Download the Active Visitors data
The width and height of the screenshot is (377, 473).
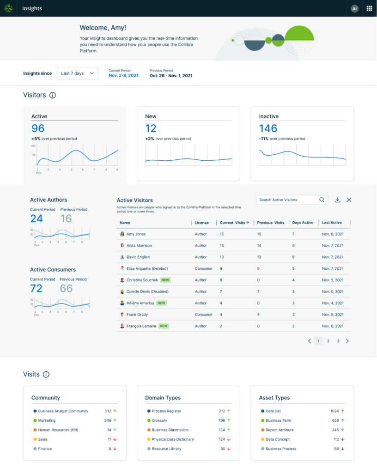[x=338, y=200]
